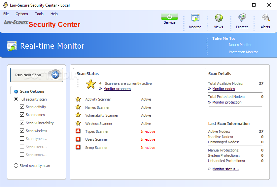Click the Names Scanner star icon
277x187 pixels.
pos(78,107)
